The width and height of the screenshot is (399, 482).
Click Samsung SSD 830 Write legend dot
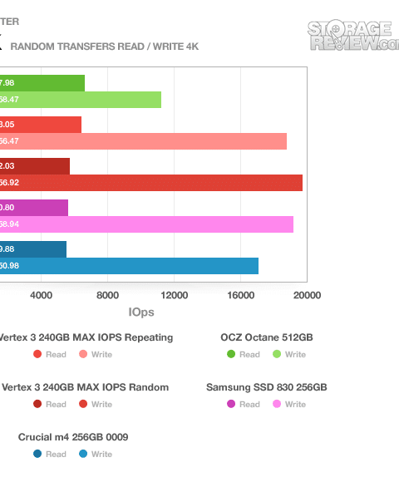277,404
